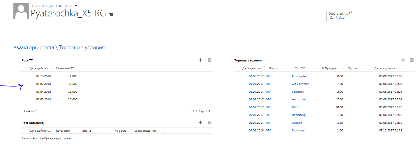Open the Aleksej owner link
Screen dimensions: 416x146
340,18
